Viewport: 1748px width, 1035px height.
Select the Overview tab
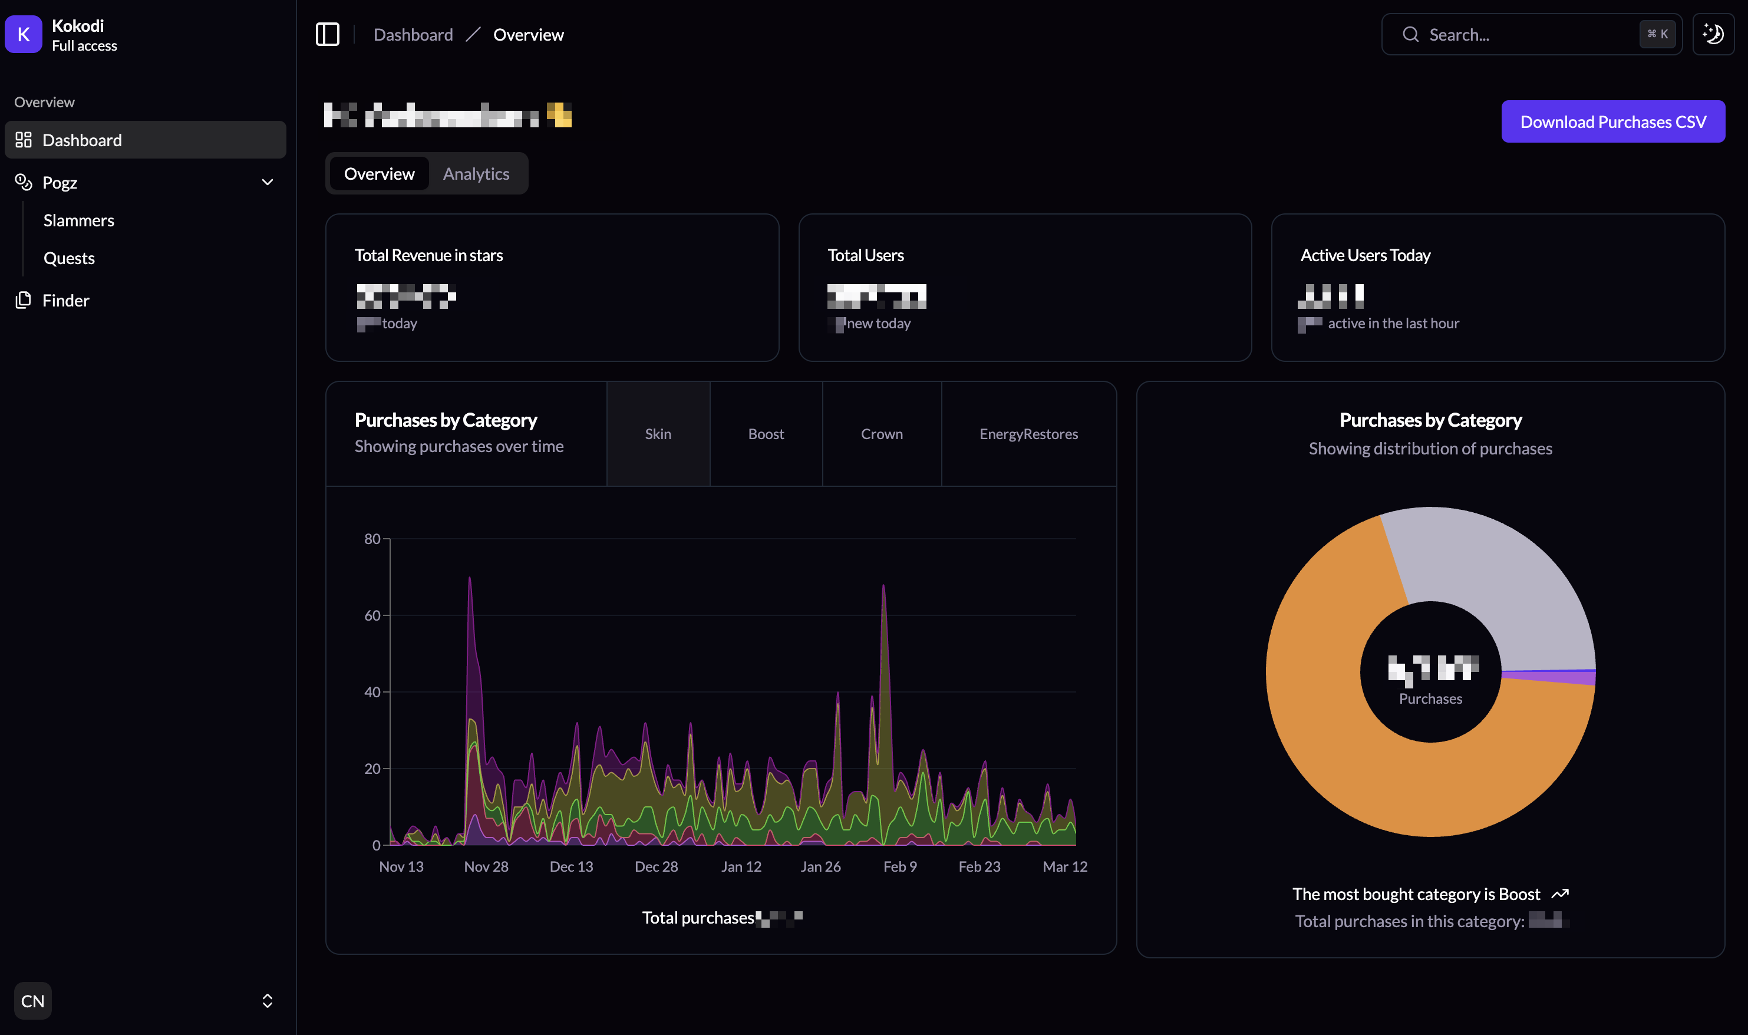click(x=380, y=174)
